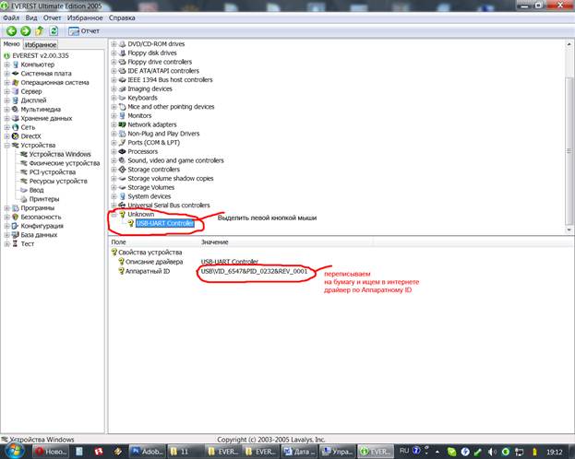This screenshot has width=575, height=459.
Task: Select the Компьютер node in the sidebar tree
Action: (x=37, y=65)
